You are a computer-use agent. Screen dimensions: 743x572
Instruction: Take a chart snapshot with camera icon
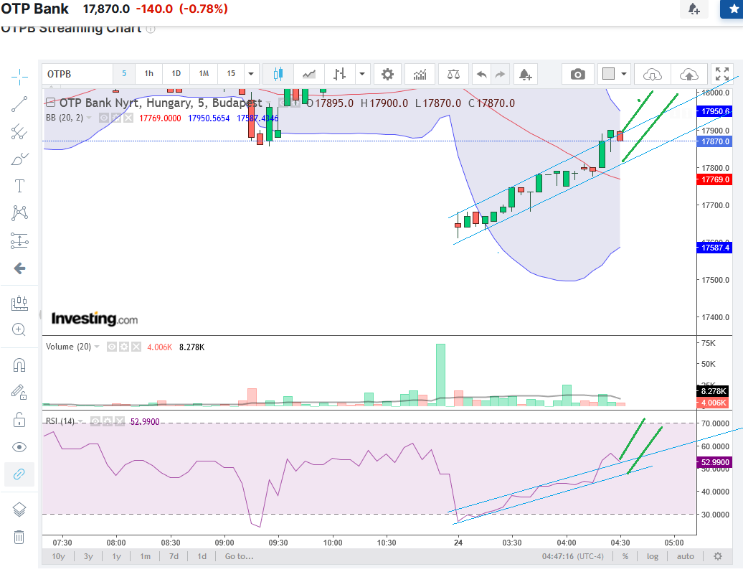577,74
